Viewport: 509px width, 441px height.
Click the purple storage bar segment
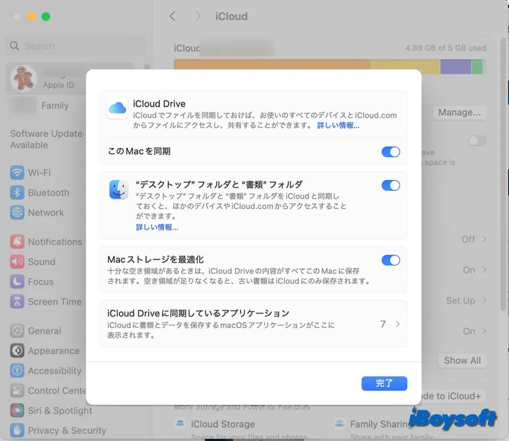[x=456, y=66]
